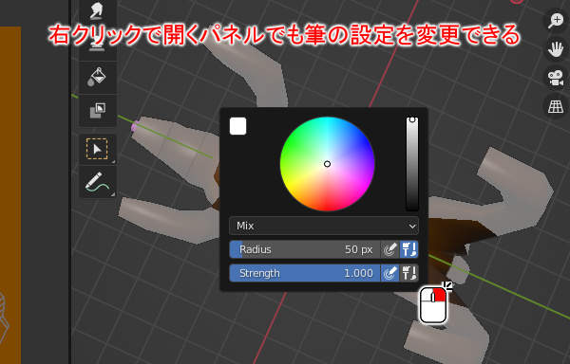This screenshot has width=570, height=364.
Task: Choose the Annotate pencil tool
Action: tap(98, 182)
